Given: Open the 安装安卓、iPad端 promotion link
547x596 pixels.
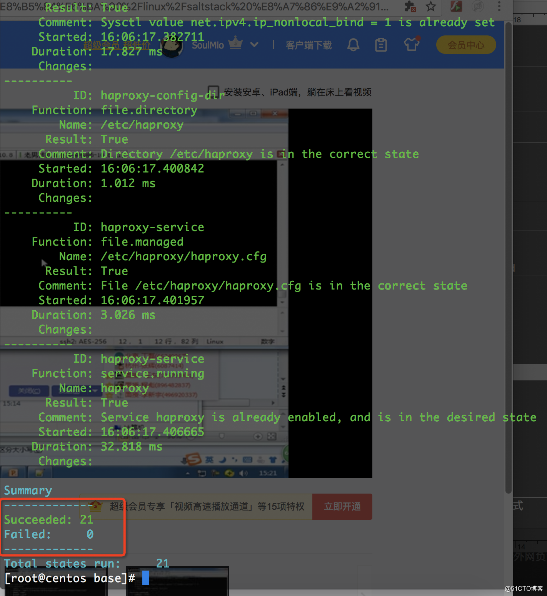Looking at the screenshot, I should point(297,92).
